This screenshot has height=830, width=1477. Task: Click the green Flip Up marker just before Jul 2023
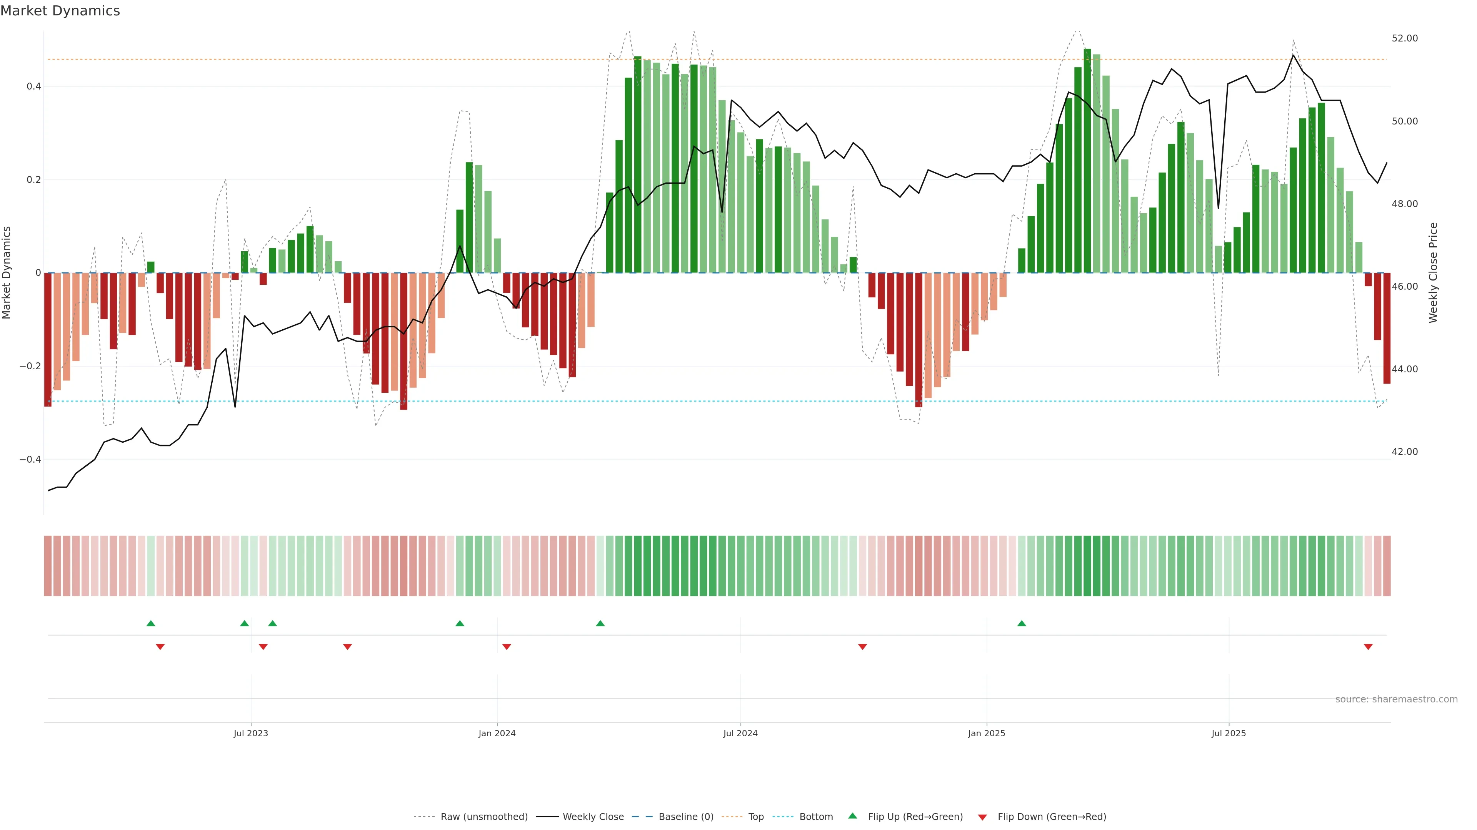coord(244,623)
